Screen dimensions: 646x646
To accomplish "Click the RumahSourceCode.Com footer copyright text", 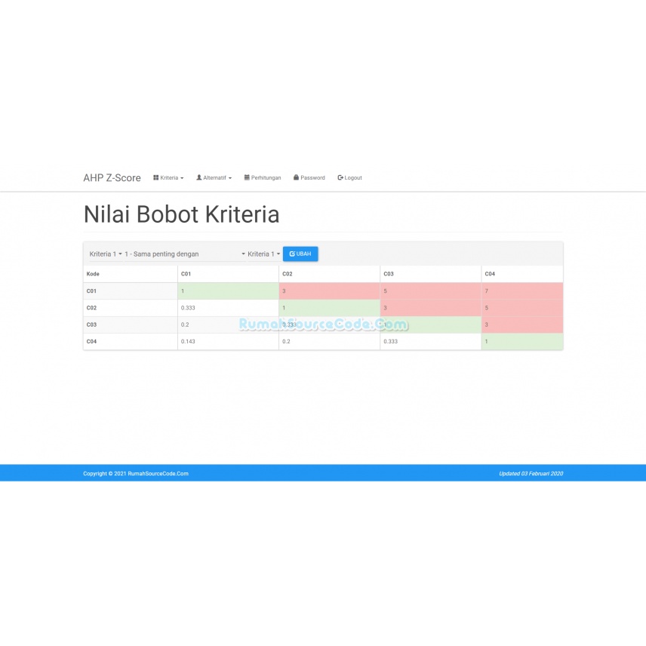I will tap(136, 474).
